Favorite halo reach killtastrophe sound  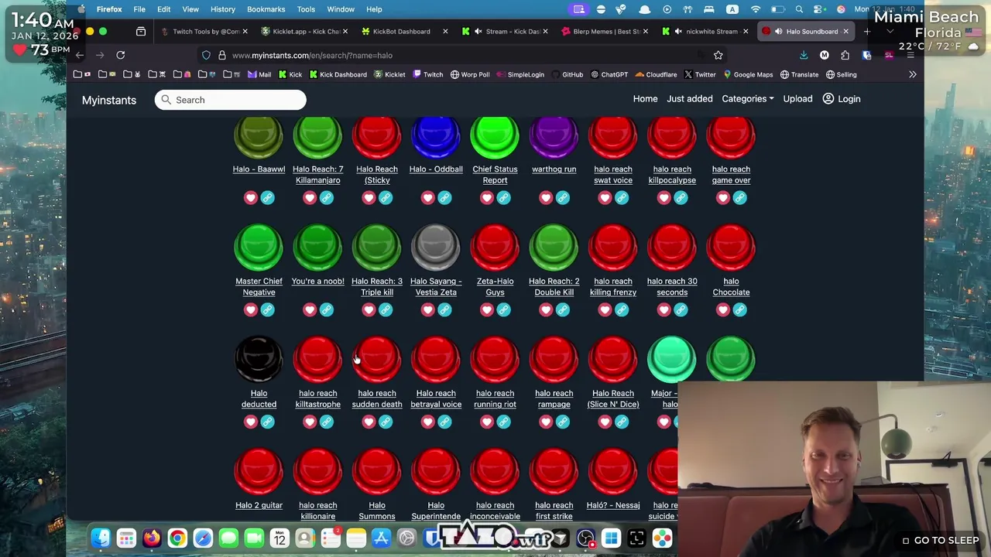310,422
